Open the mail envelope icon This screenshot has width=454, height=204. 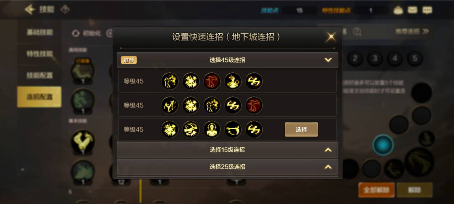pos(412,10)
